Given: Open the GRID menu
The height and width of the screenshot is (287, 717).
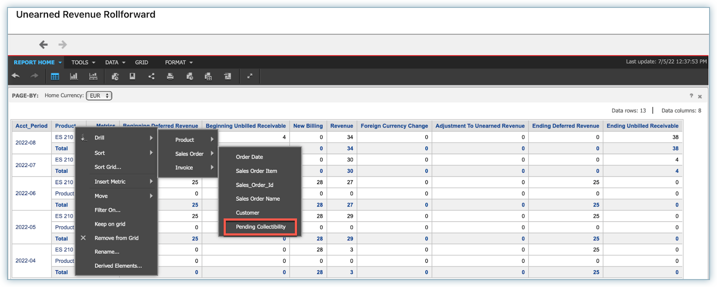Looking at the screenshot, I should 141,62.
